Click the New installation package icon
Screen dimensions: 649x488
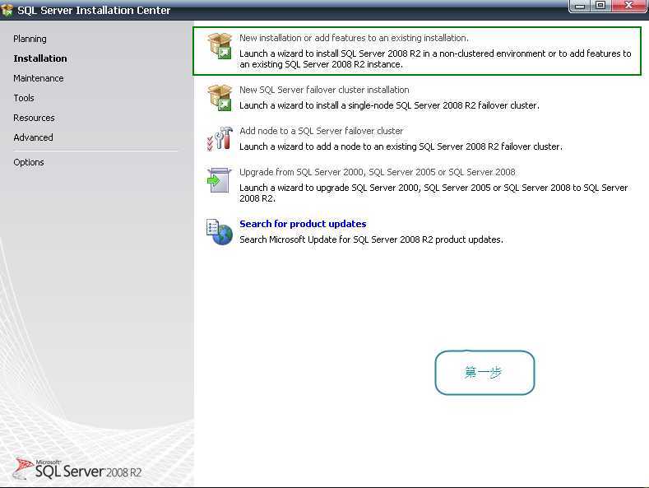[220, 45]
